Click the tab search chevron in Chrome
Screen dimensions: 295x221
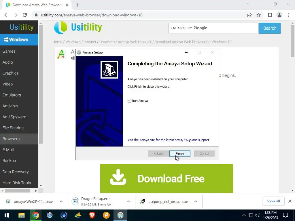click(x=249, y=4)
